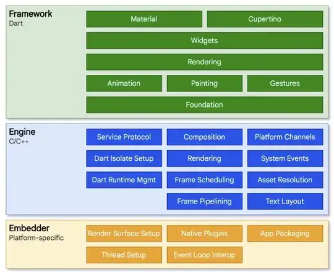Select the Composition block in Engine
The image size is (334, 272).
(205, 137)
